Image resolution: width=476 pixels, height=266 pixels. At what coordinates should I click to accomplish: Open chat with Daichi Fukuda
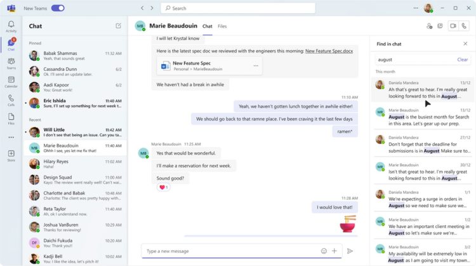click(x=76, y=243)
